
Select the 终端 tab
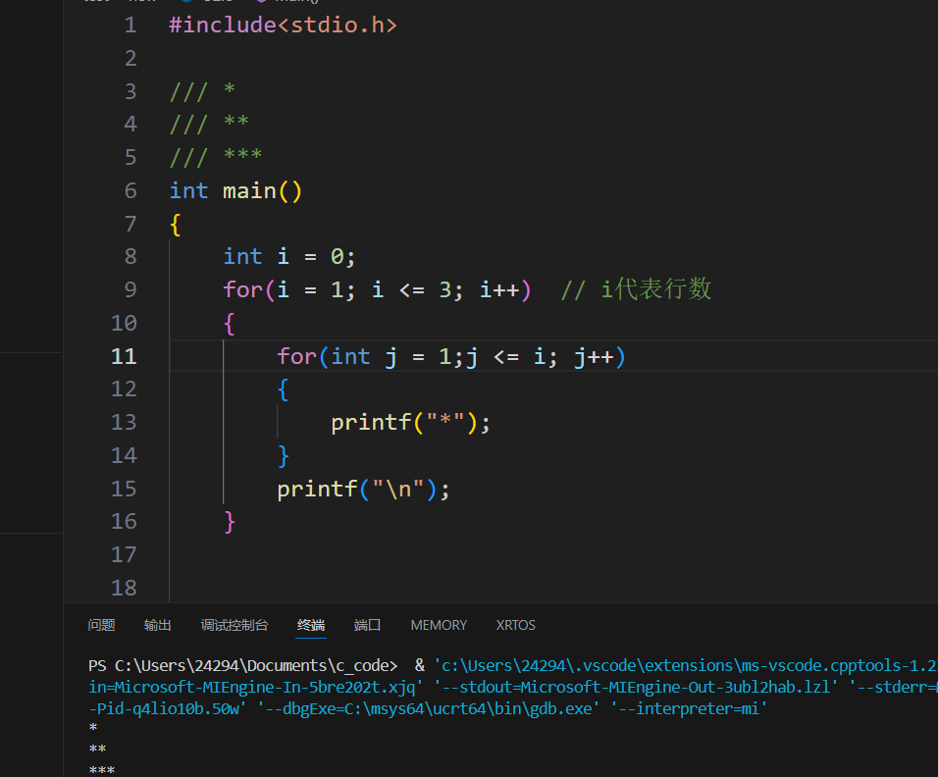[310, 625]
